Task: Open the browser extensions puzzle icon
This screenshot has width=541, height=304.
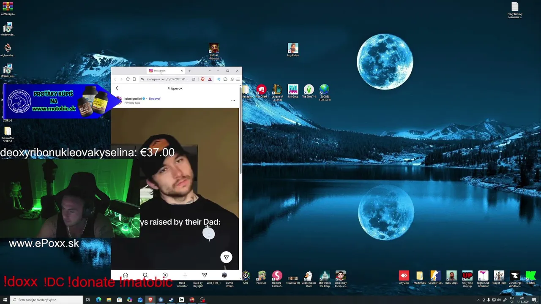Action: 225,79
